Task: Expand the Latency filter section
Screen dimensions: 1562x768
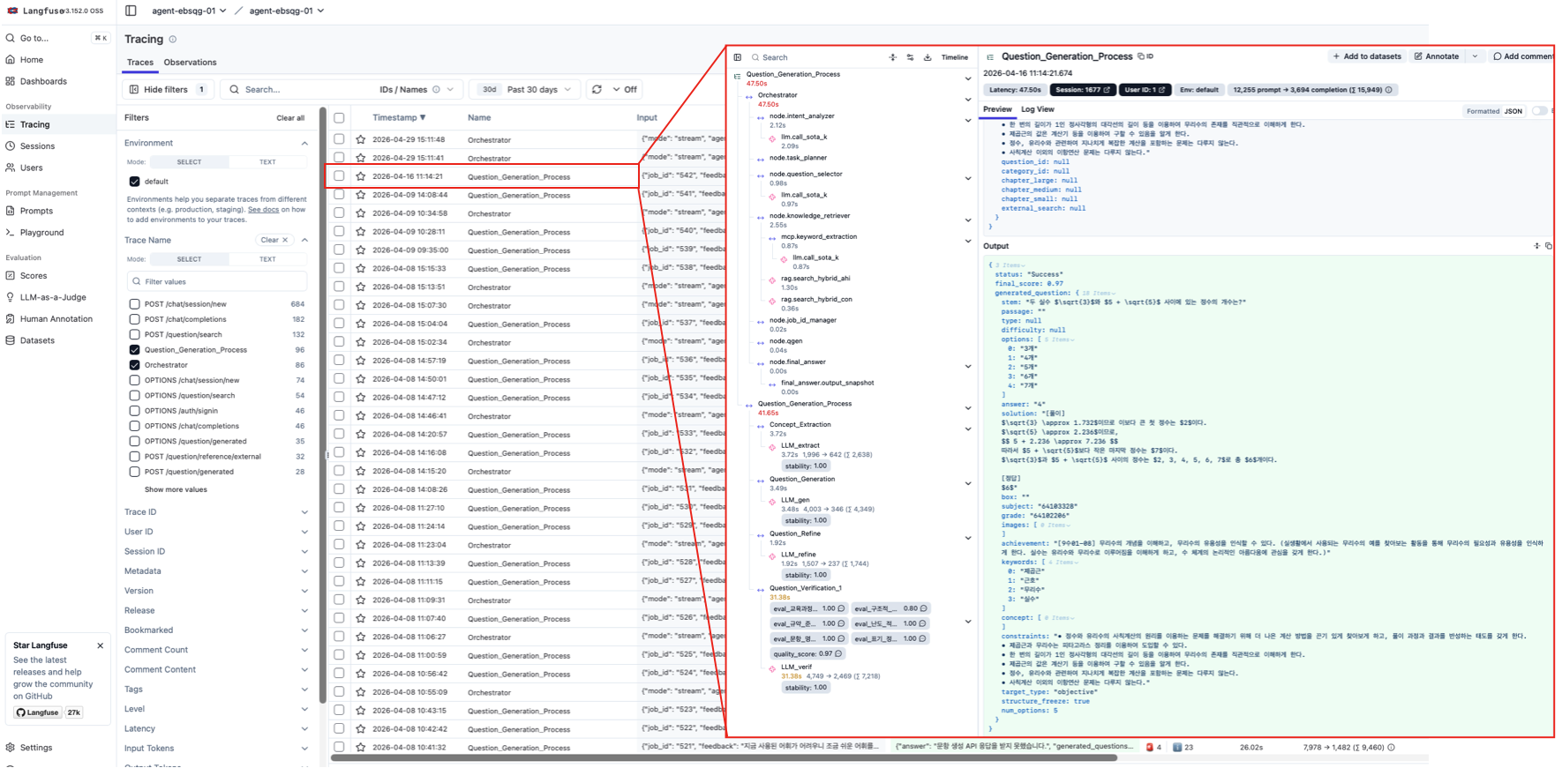Action: pyautogui.click(x=304, y=729)
